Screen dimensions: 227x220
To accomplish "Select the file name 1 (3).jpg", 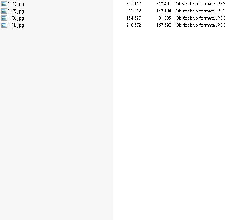I will (x=16, y=18).
